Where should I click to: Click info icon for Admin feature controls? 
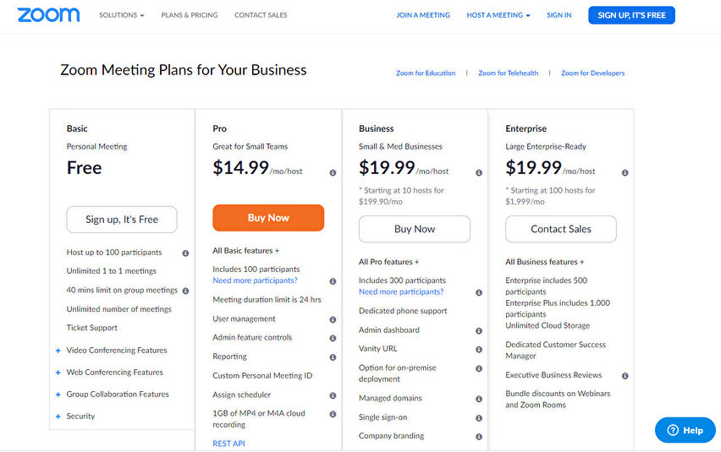click(x=333, y=338)
